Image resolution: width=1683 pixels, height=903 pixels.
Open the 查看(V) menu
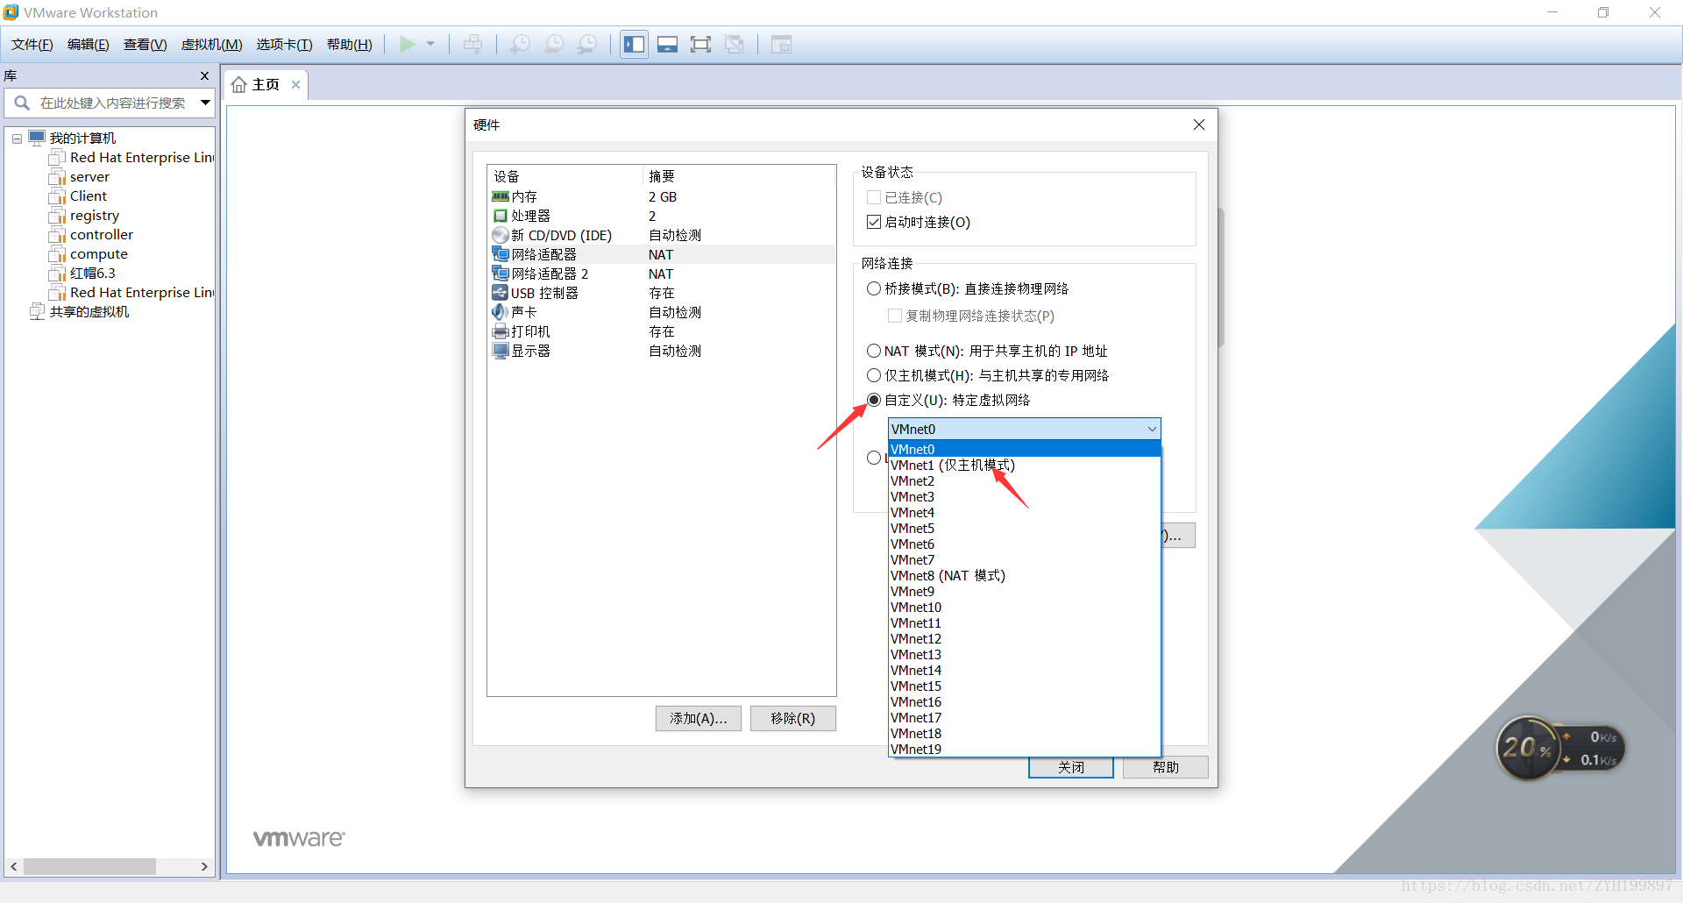[x=145, y=45]
